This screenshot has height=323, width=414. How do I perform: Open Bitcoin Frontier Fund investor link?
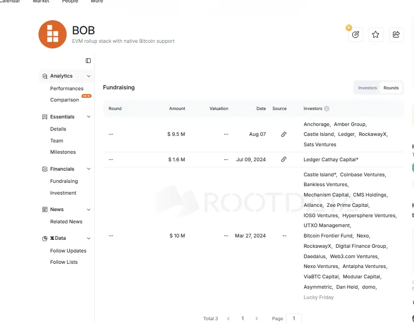coord(328,236)
